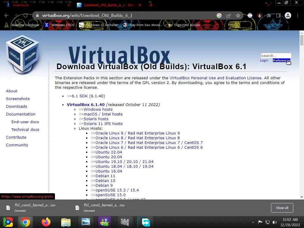Click the Google icon in address bar
304x228 pixels.
click(219, 15)
